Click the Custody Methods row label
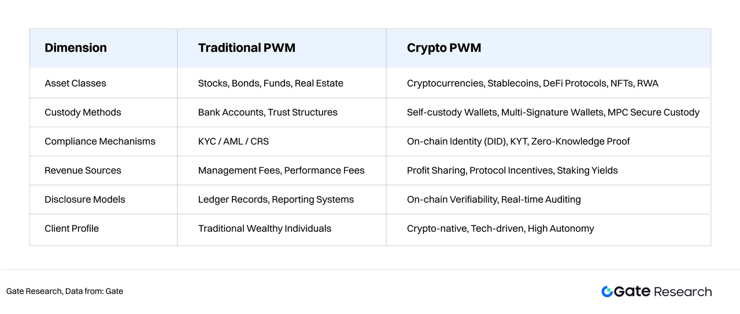 tap(83, 112)
